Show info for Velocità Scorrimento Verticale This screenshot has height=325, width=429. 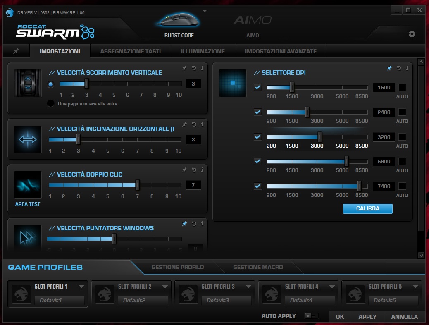(x=202, y=68)
